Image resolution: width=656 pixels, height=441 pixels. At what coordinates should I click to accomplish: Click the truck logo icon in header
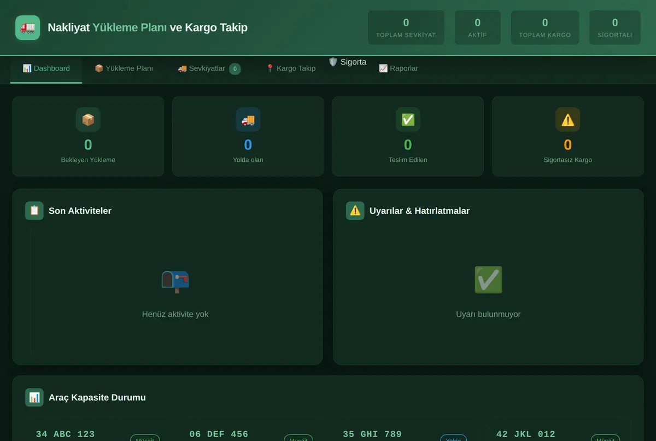(x=28, y=27)
